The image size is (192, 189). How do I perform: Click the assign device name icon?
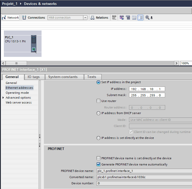point(114,17)
